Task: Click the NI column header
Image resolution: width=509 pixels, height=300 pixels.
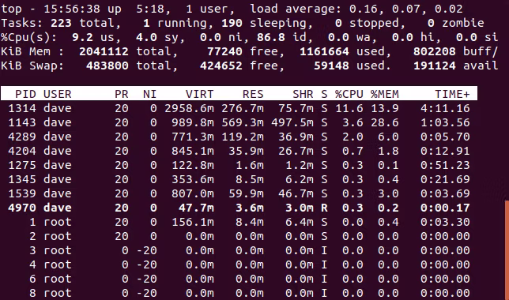Action: click(149, 94)
